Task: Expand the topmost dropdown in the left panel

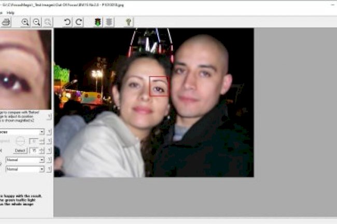Action: tap(41, 132)
